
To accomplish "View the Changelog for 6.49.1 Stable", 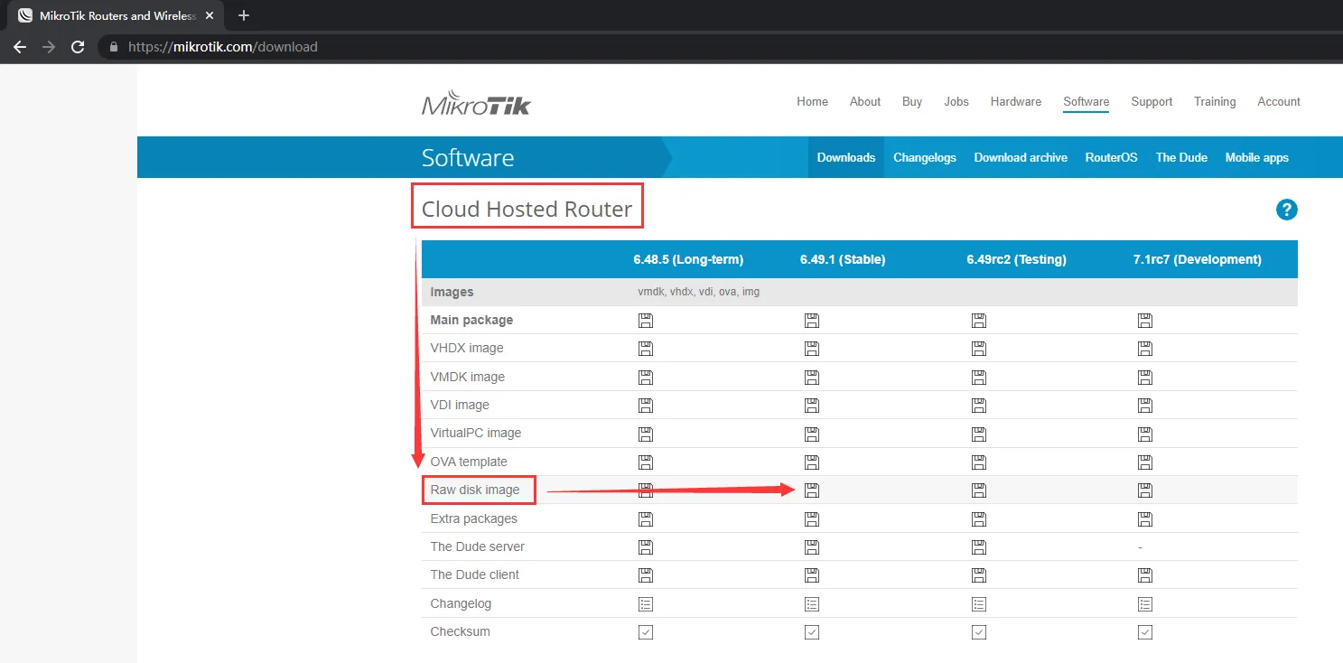I will 811,603.
